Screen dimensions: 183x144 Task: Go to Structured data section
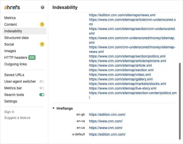click(16, 38)
